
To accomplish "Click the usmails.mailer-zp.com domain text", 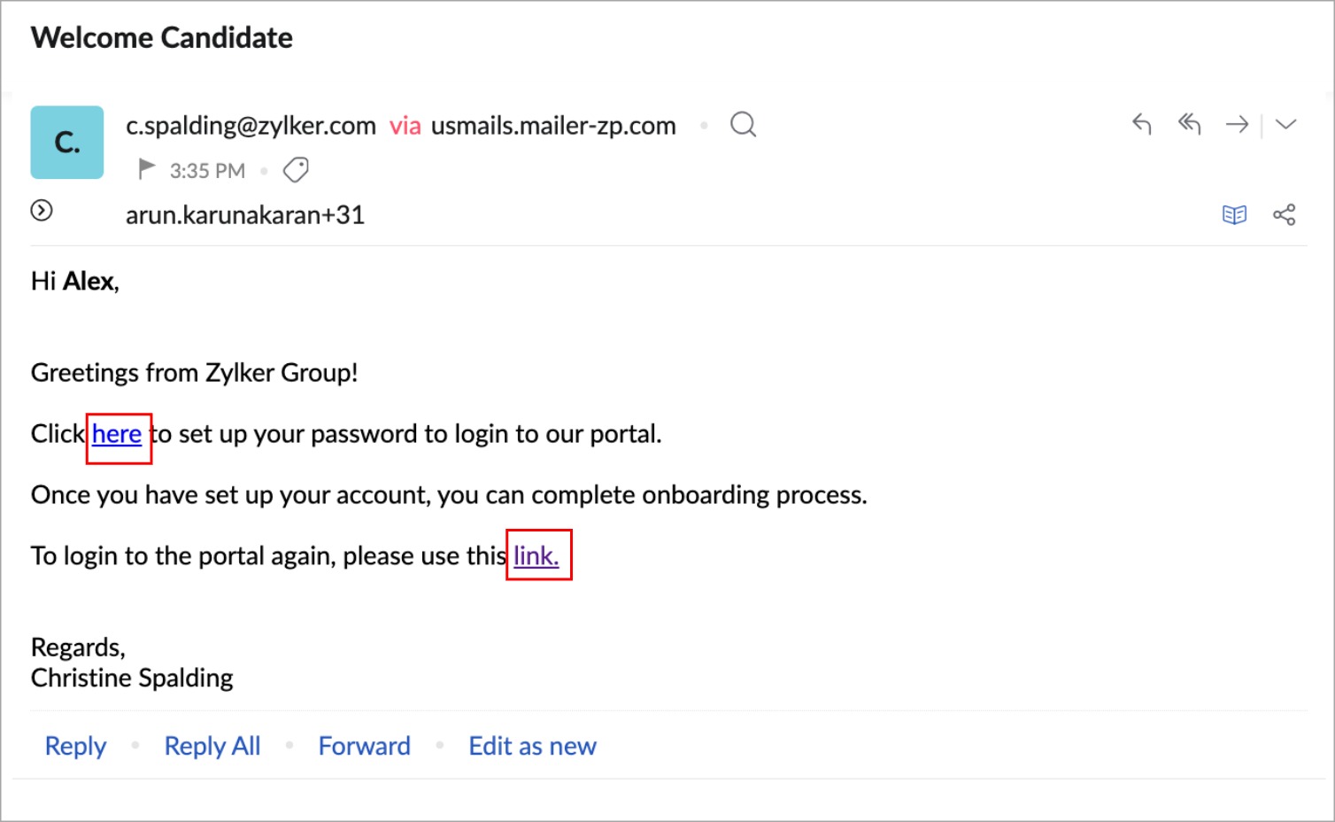I will [553, 126].
